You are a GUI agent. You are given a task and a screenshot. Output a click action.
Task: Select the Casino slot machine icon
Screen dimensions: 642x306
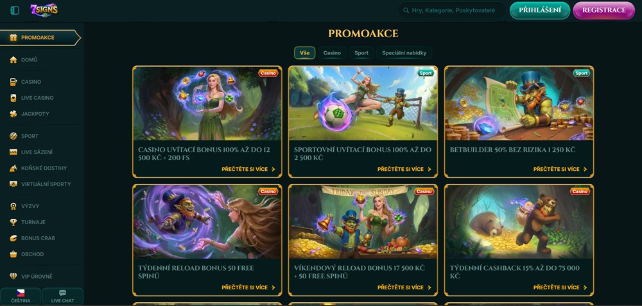[13, 81]
